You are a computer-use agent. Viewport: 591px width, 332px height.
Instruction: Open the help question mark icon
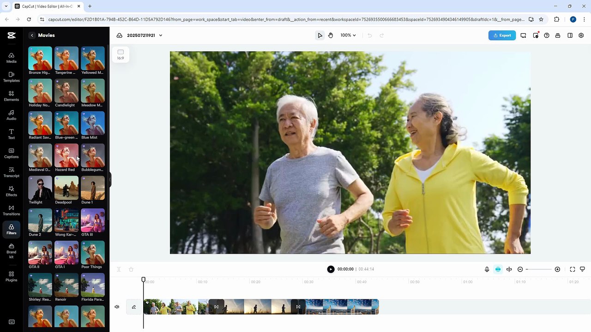[547, 36]
